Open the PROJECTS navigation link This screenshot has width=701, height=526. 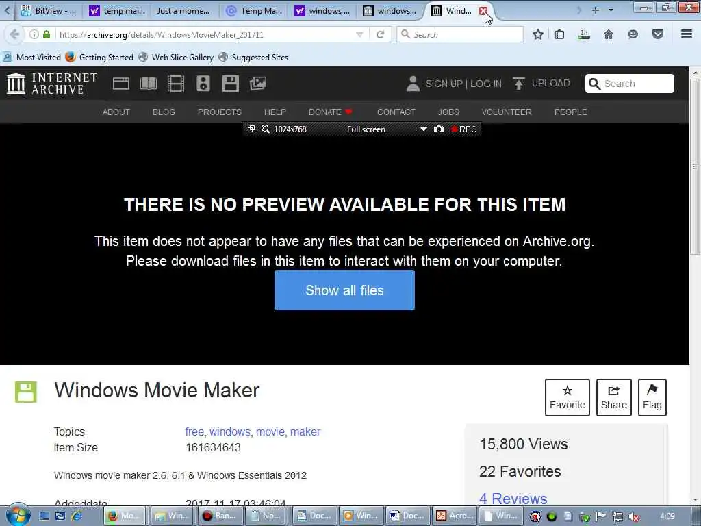(220, 112)
